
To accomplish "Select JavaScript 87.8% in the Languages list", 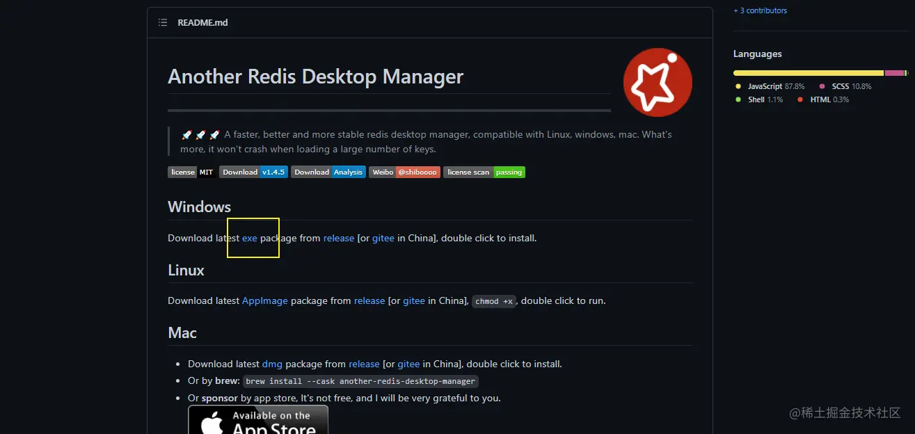I will click(770, 86).
